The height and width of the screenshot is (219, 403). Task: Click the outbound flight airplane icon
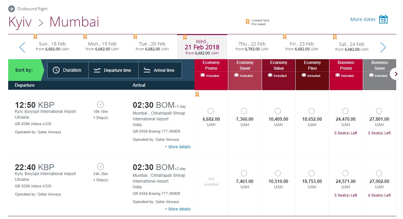[12, 9]
